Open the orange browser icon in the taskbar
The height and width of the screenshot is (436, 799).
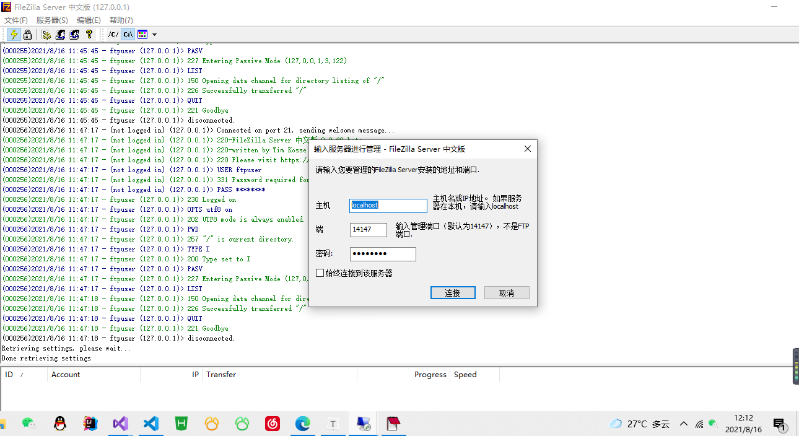coord(212,424)
